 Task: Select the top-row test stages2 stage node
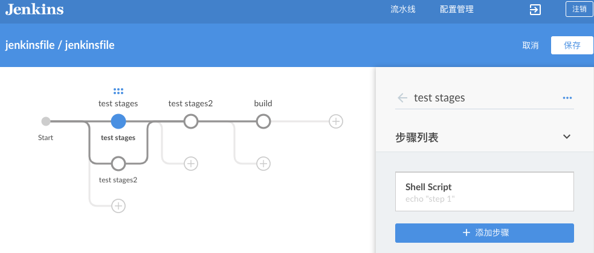(x=191, y=121)
